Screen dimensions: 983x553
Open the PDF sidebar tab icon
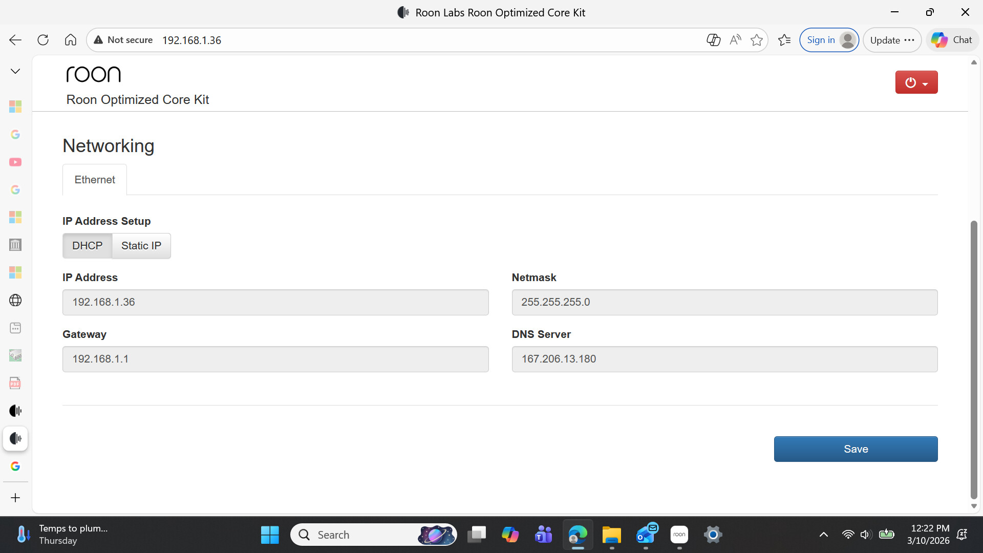click(15, 383)
